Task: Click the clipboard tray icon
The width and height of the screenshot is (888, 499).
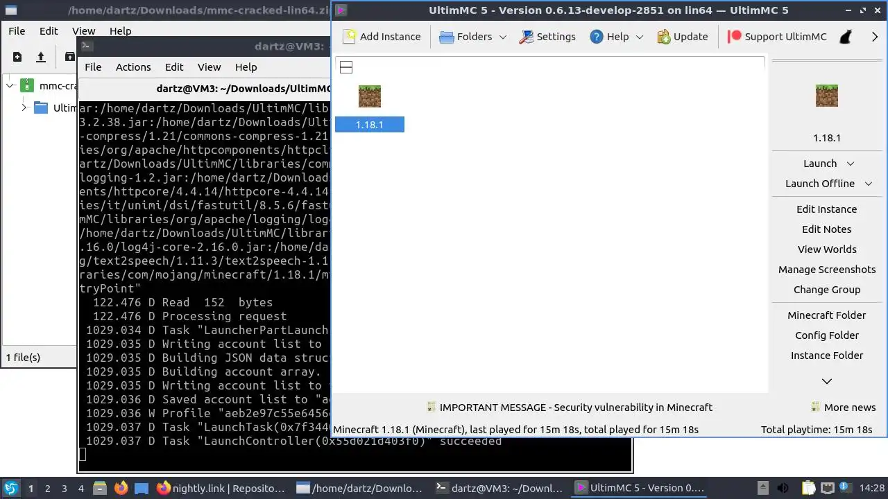Action: 809,488
